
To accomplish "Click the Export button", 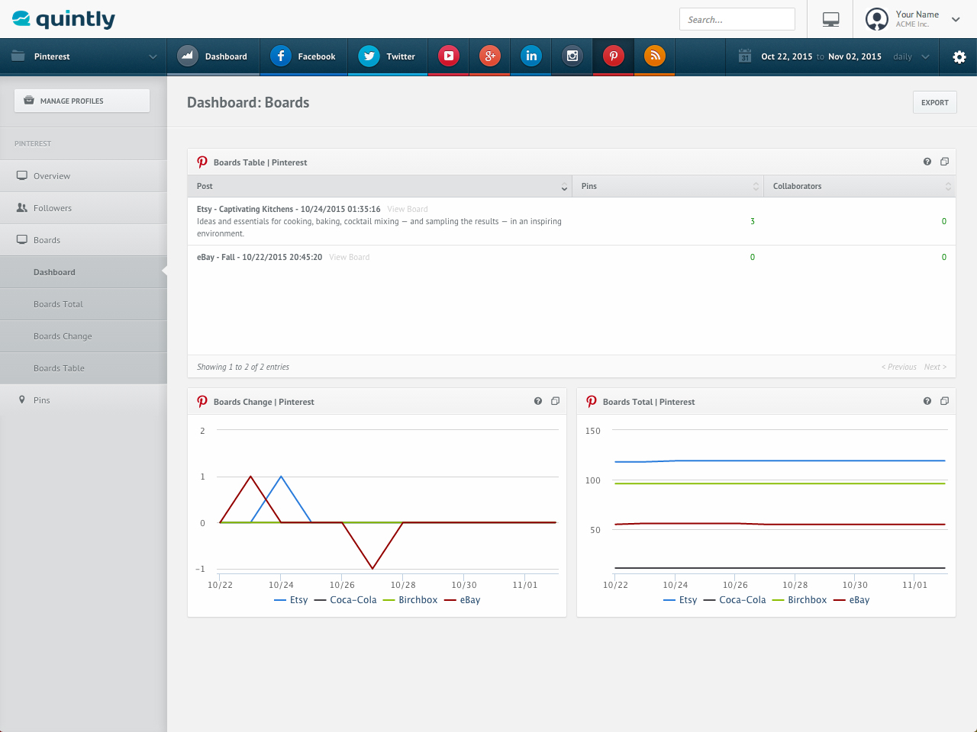I will pyautogui.click(x=934, y=102).
